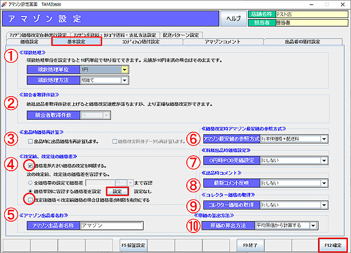
Task: Uncheck 価格差が大きい価格の改定を制限する checkbox
Action: [30, 166]
